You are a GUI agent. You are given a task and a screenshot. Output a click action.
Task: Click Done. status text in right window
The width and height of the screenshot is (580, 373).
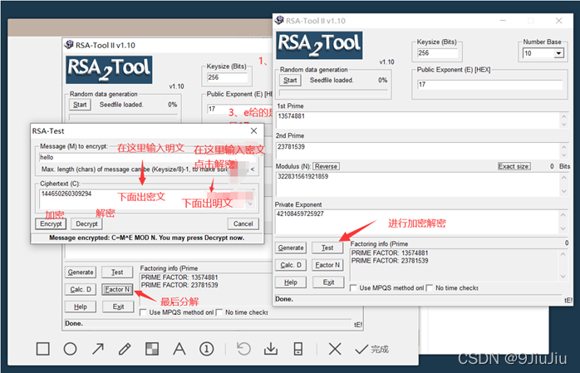pyautogui.click(x=284, y=299)
